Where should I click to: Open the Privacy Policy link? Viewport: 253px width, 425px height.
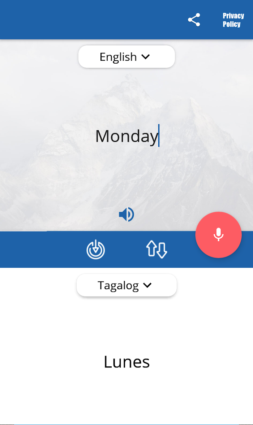click(x=233, y=20)
